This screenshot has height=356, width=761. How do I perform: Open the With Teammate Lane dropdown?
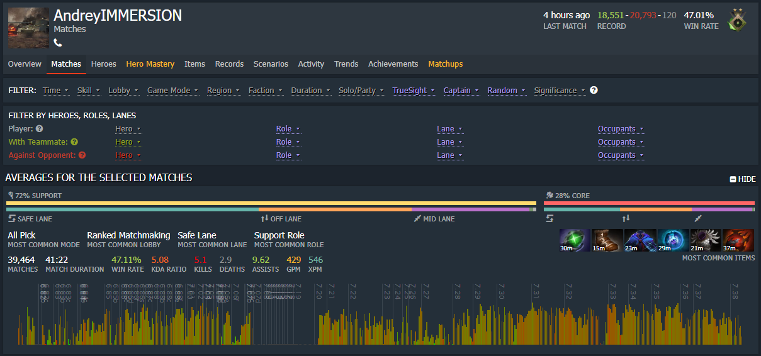pyautogui.click(x=449, y=142)
